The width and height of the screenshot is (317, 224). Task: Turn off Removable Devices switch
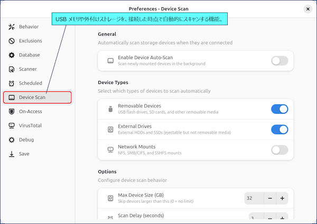pos(279,109)
